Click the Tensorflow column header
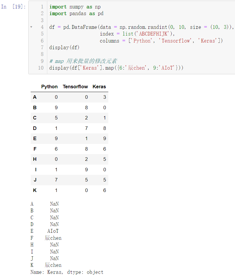This screenshot has height=275, width=235. [75, 87]
